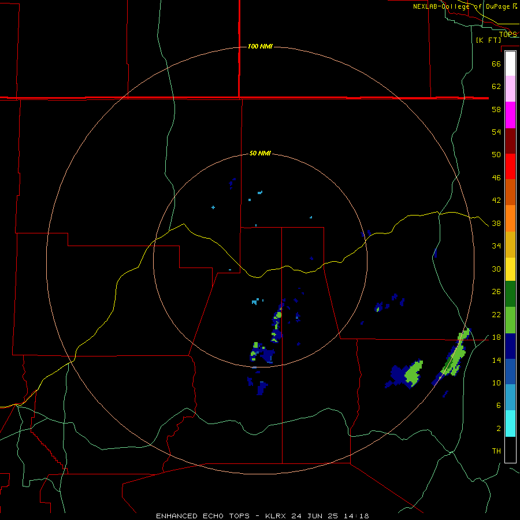Click the dark green legend band
Viewport: 520px width, 520px height.
pyautogui.click(x=510, y=294)
